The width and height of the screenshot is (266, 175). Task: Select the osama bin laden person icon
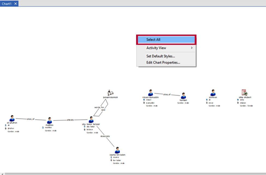(117, 150)
